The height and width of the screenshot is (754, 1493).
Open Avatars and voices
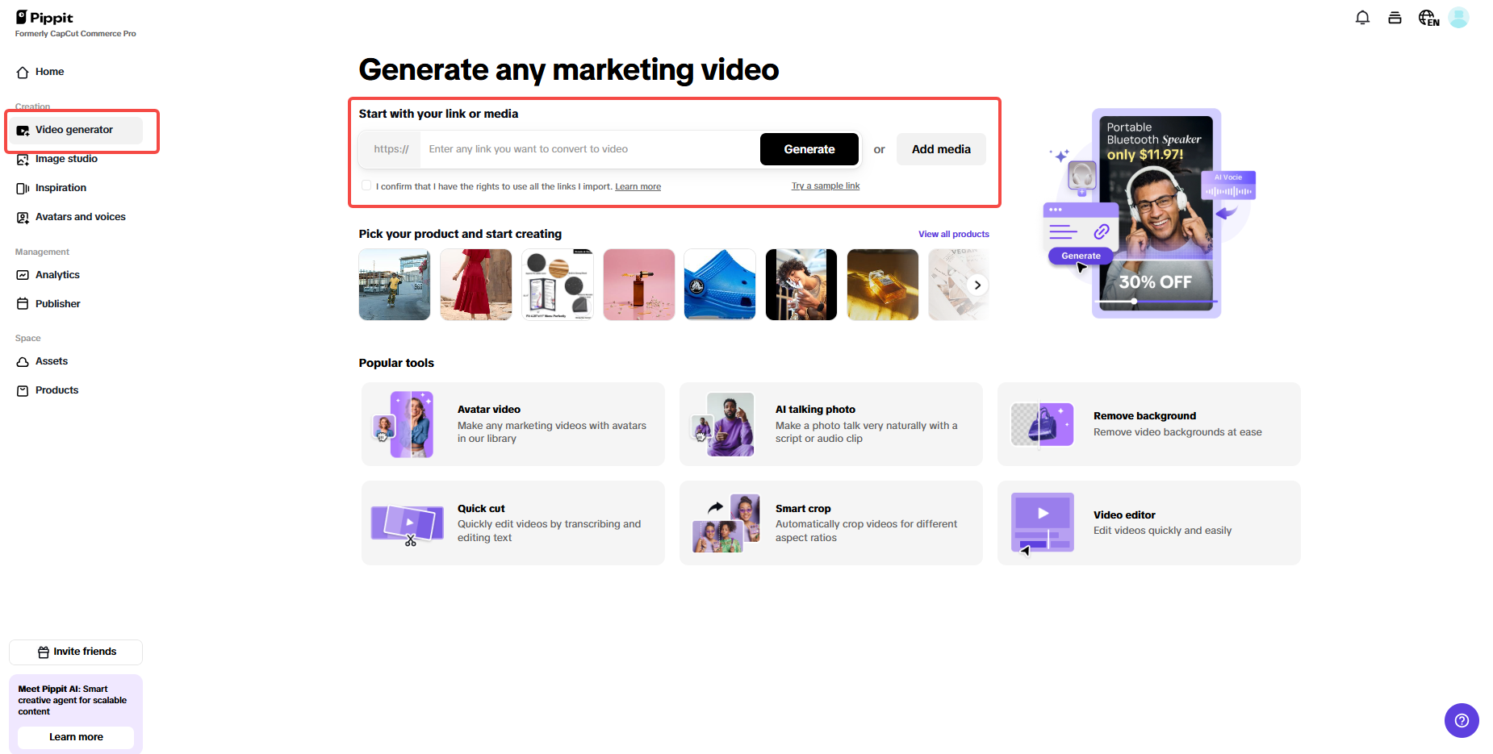point(80,216)
